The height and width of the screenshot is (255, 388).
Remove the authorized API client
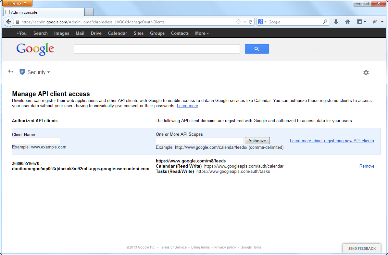click(x=367, y=166)
